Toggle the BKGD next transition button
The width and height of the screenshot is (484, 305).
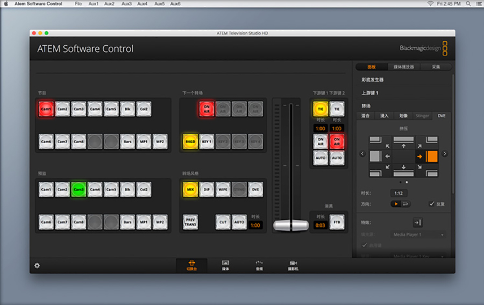pos(190,141)
